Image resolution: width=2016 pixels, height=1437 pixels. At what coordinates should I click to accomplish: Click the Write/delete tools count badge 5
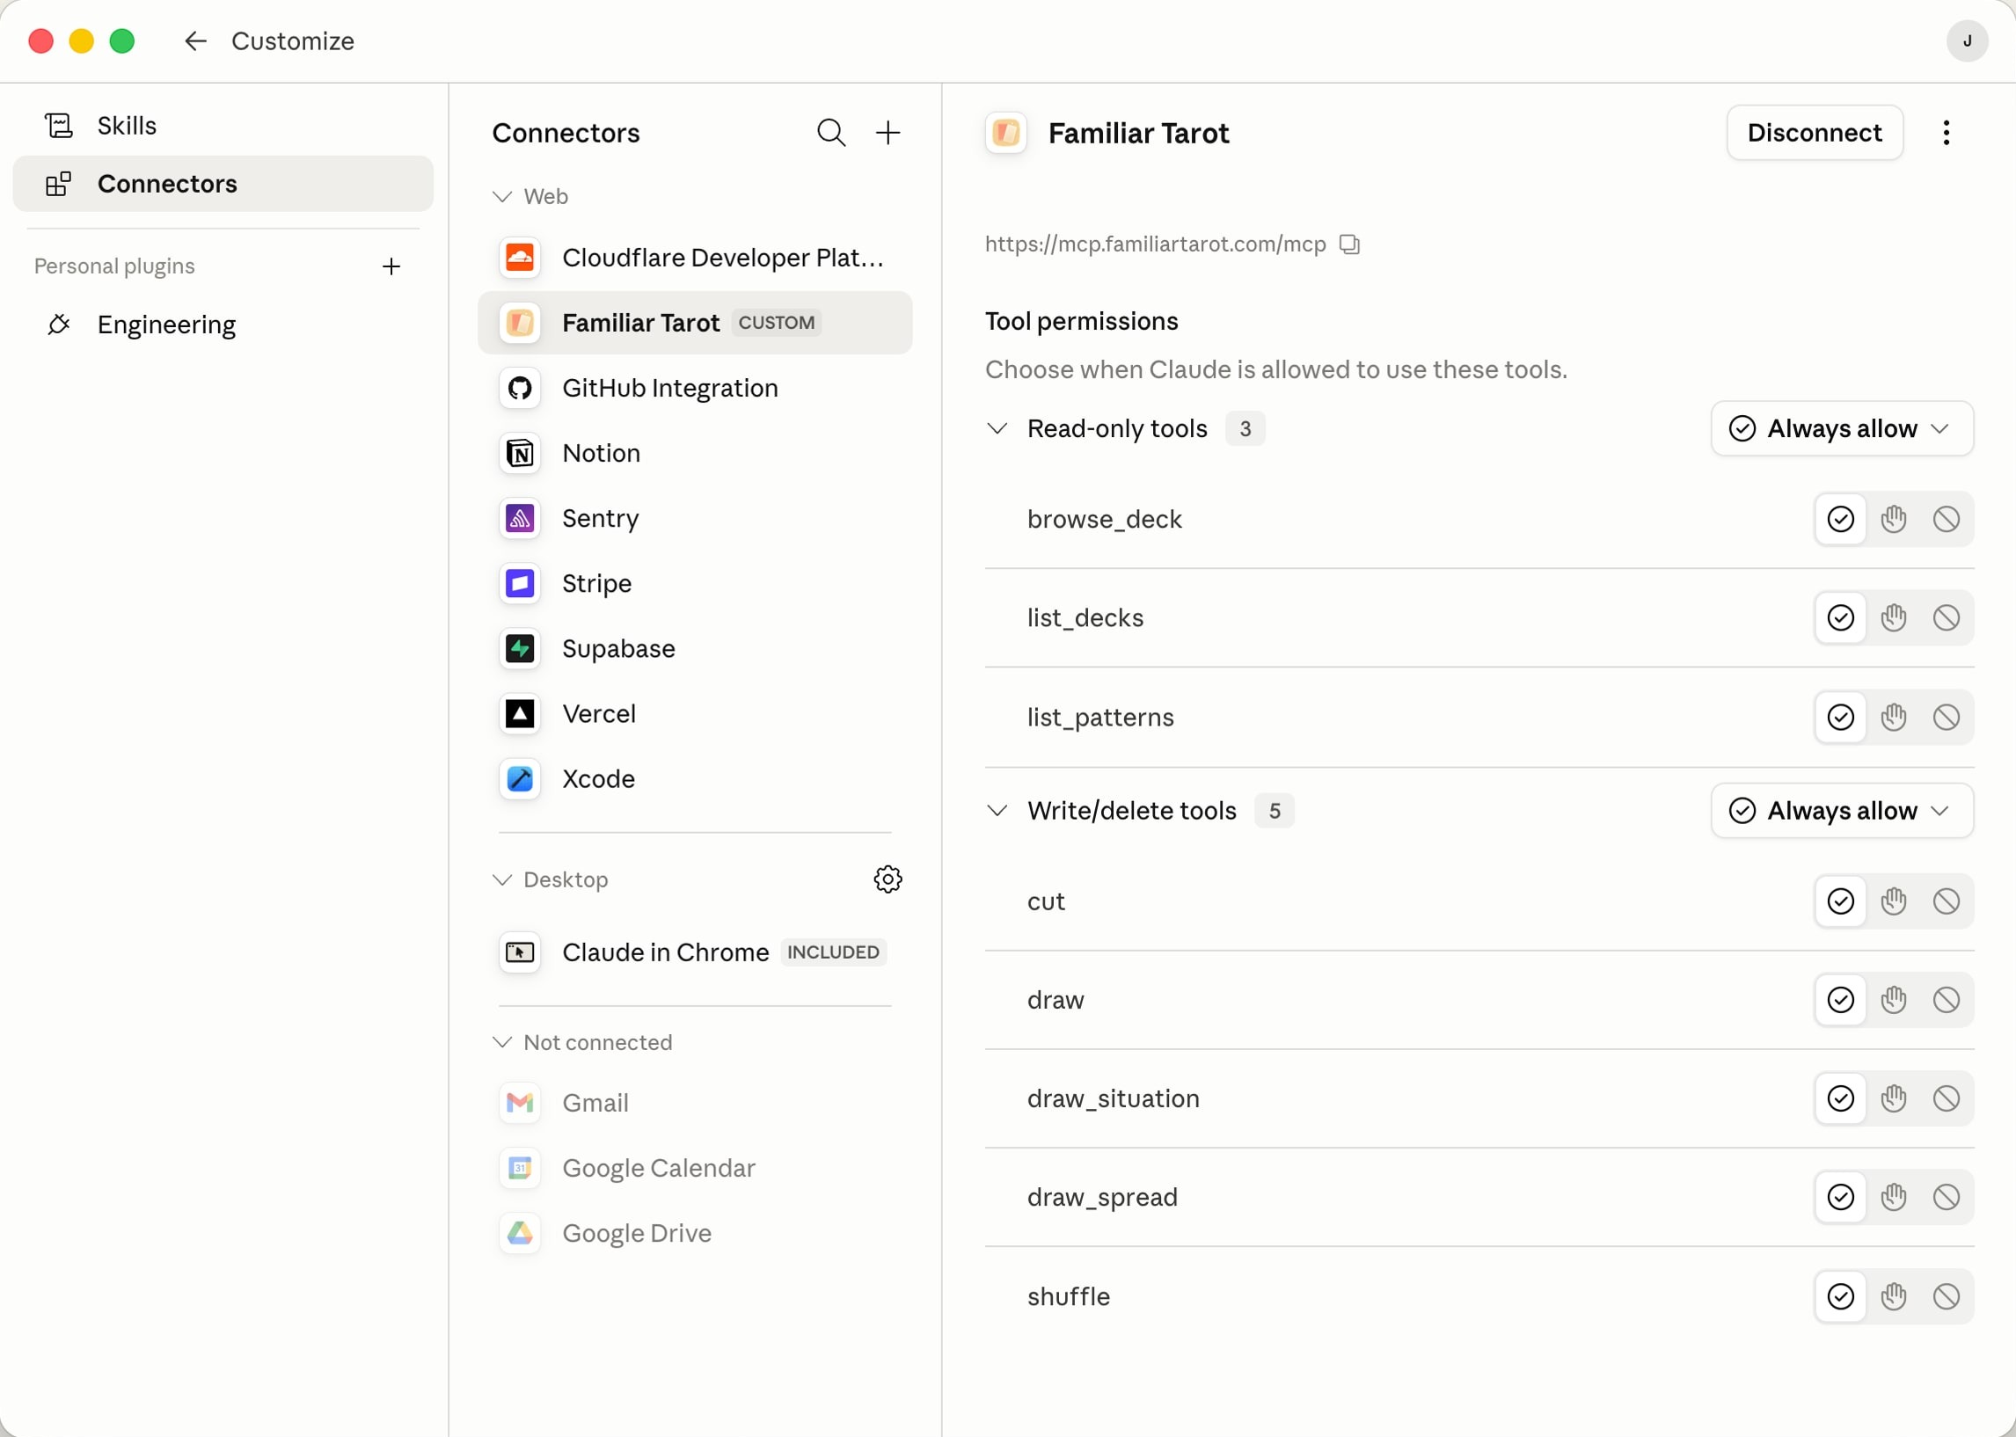tap(1274, 811)
